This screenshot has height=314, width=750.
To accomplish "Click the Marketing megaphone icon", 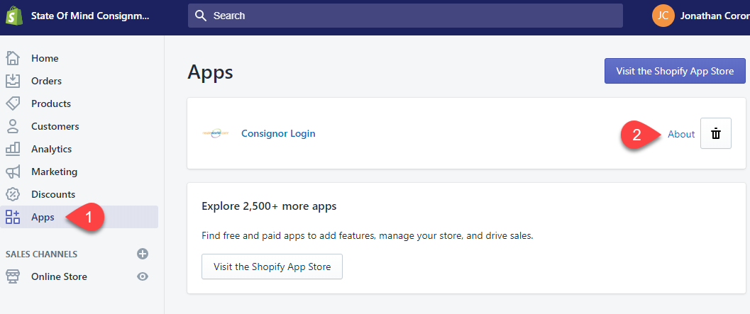I will (13, 172).
